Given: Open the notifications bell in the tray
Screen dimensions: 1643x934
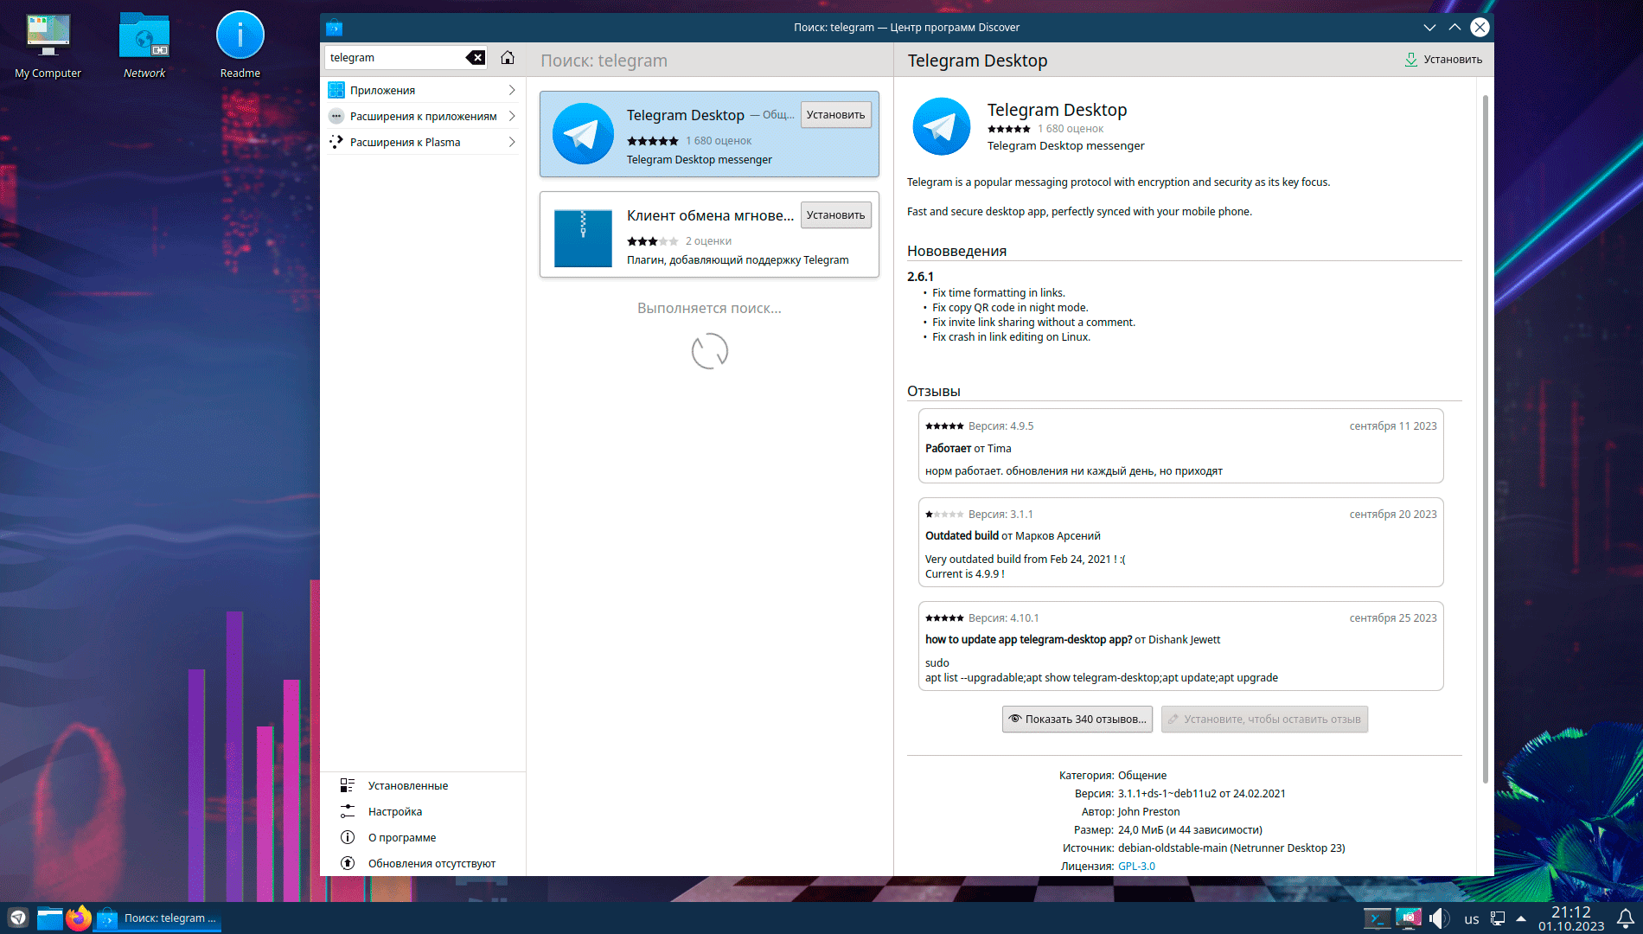Looking at the screenshot, I should click(x=1625, y=918).
